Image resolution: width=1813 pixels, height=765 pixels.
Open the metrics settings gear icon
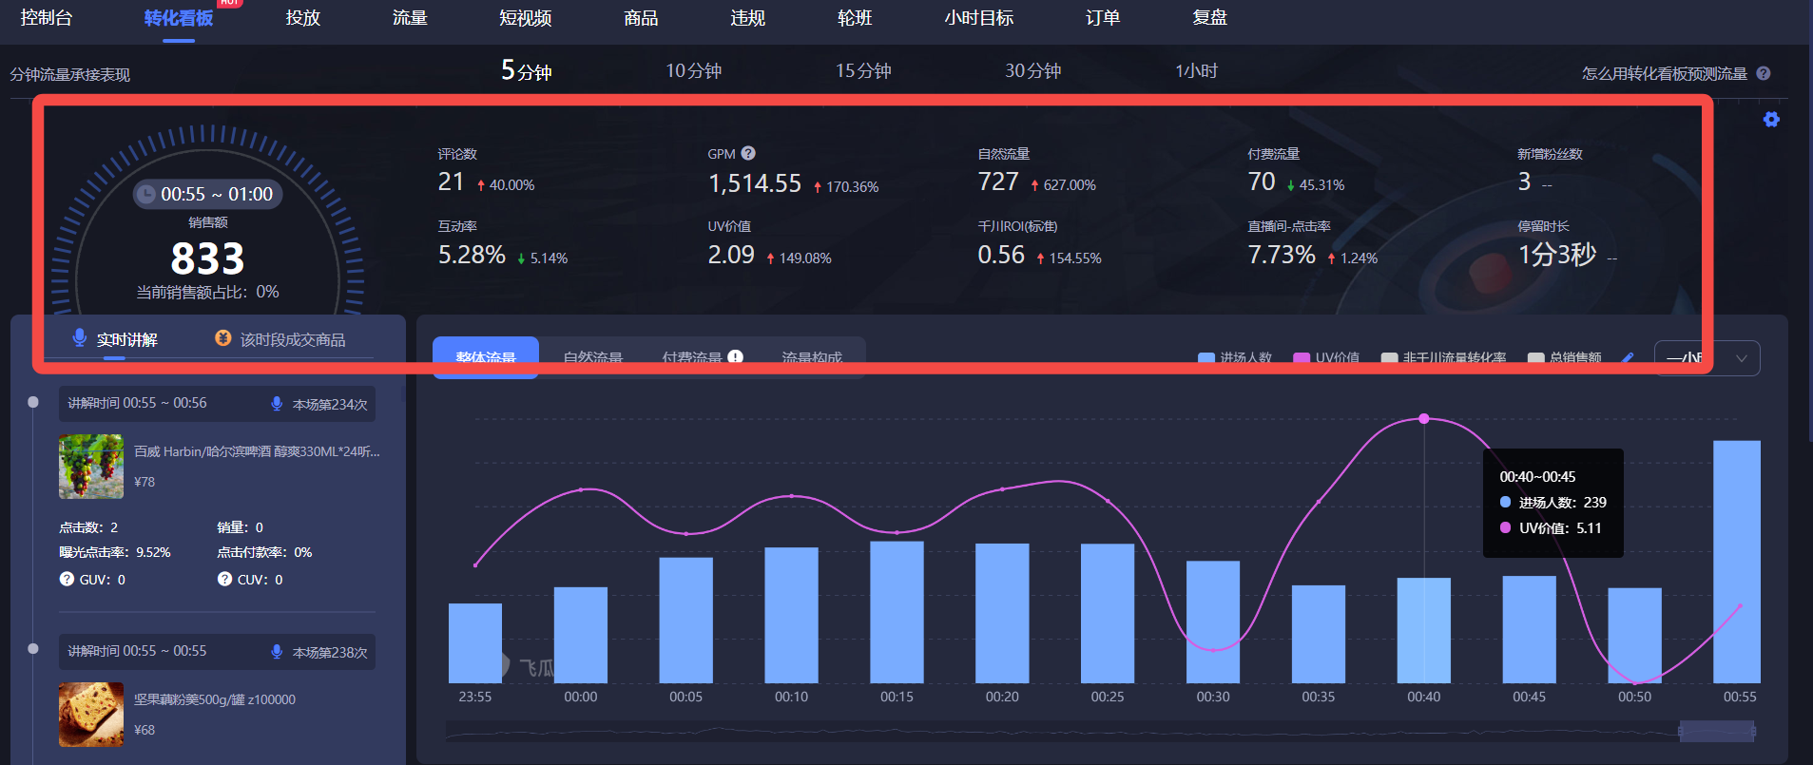pyautogui.click(x=1771, y=120)
